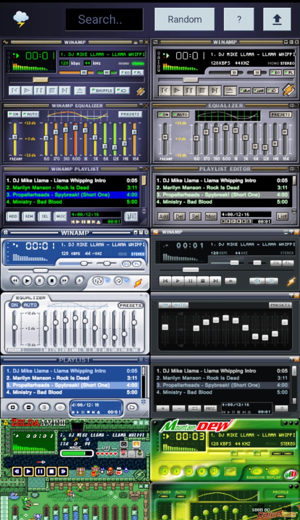Pause in the blue-white Winamp skin
The image size is (300, 520).
[40, 281]
